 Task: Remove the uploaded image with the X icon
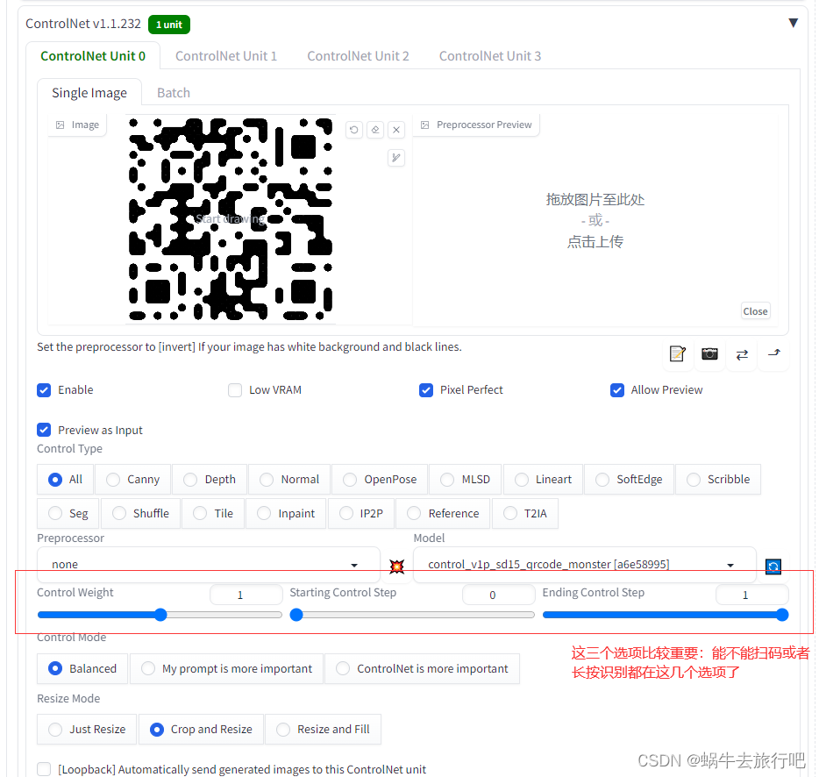click(x=396, y=130)
